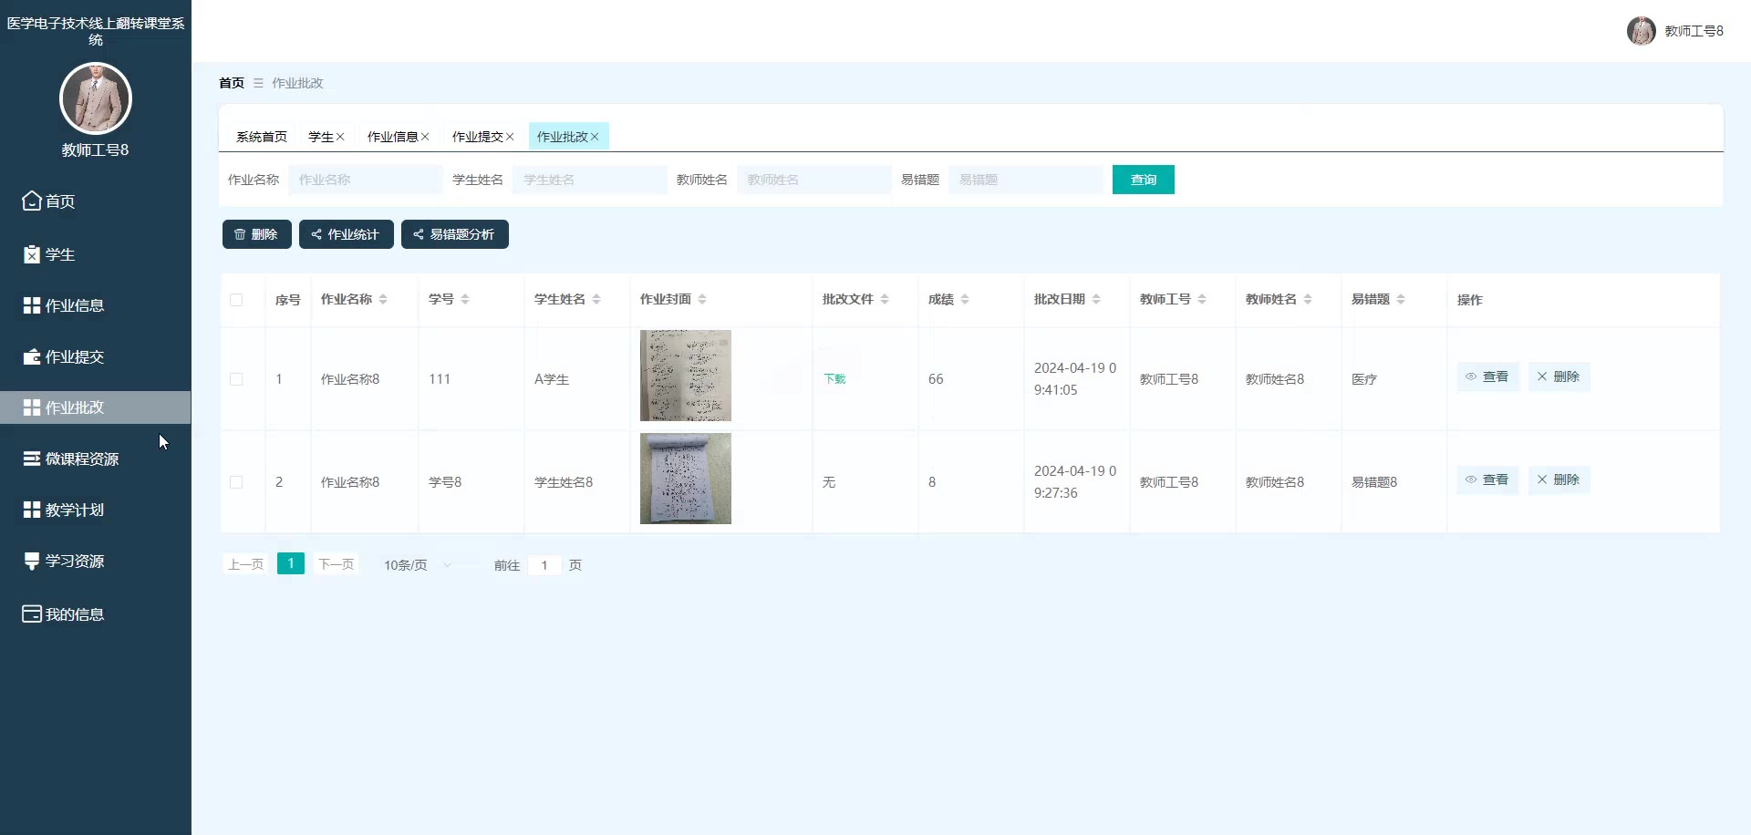1751x835 pixels.
Task: Switch to the 系统首页 tab
Action: [262, 137]
